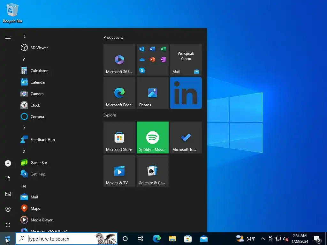Launch the Solitaire & Casual Games tile
The width and height of the screenshot is (327, 245).
click(x=152, y=171)
